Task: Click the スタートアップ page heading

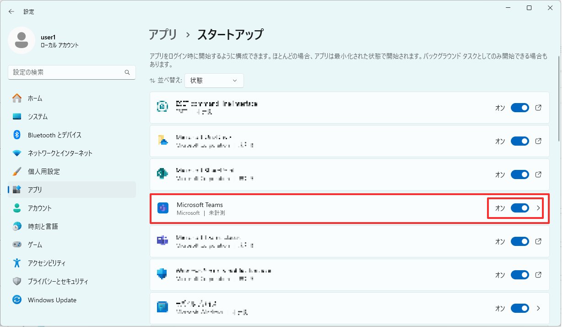Action: (230, 34)
